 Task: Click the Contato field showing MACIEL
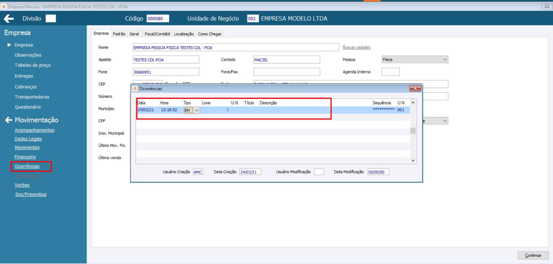pyautogui.click(x=287, y=60)
